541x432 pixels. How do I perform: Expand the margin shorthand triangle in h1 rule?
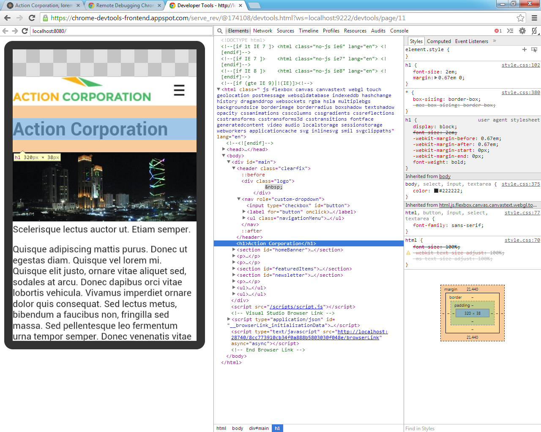436,78
